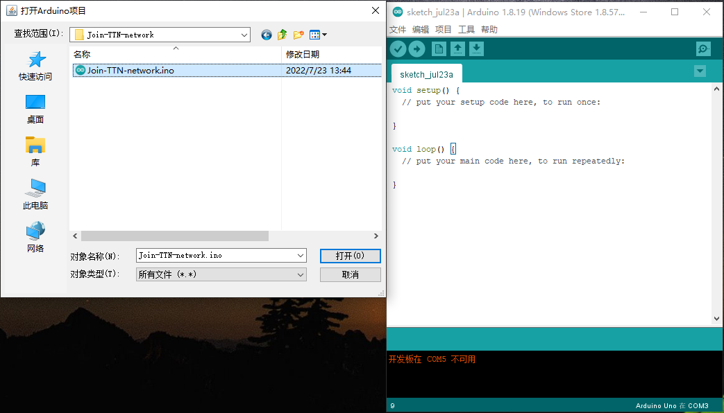Open the 文件 menu in Arduino

(398, 30)
